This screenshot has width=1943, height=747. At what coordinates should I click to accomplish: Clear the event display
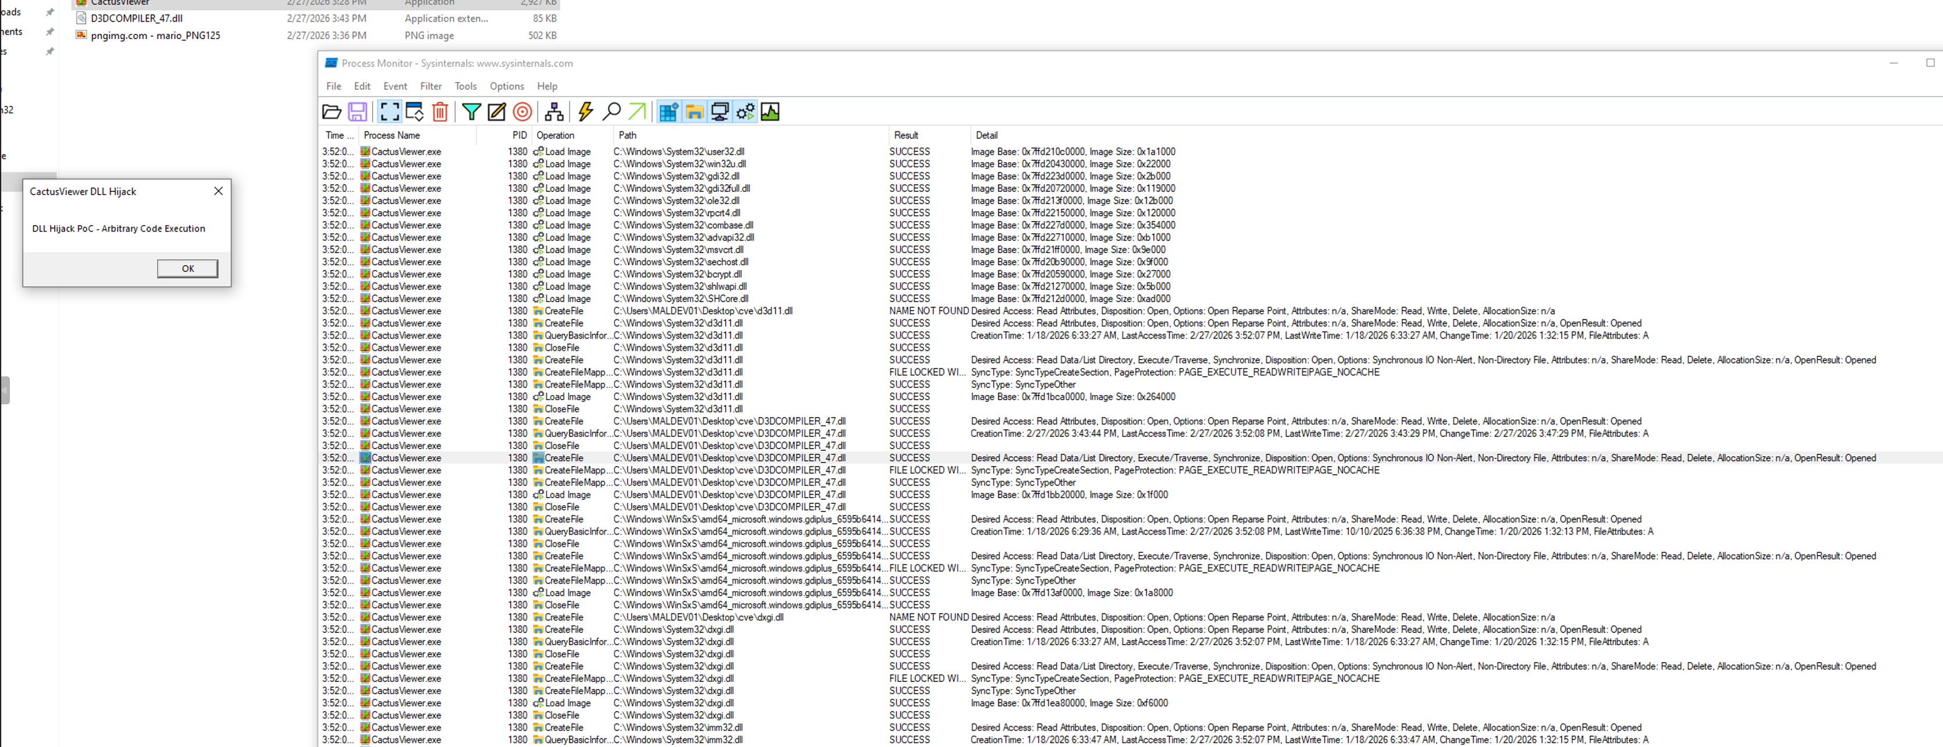(x=440, y=112)
